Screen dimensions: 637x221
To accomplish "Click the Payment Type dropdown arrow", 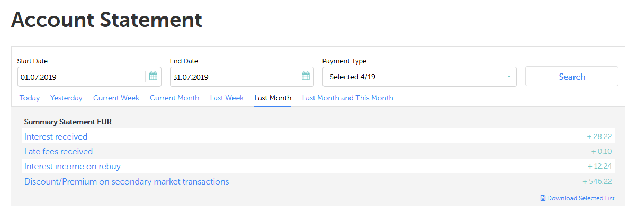I will coord(509,77).
